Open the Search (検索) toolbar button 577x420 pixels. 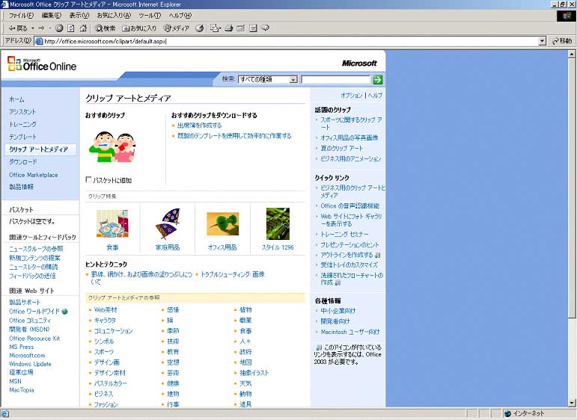(106, 28)
